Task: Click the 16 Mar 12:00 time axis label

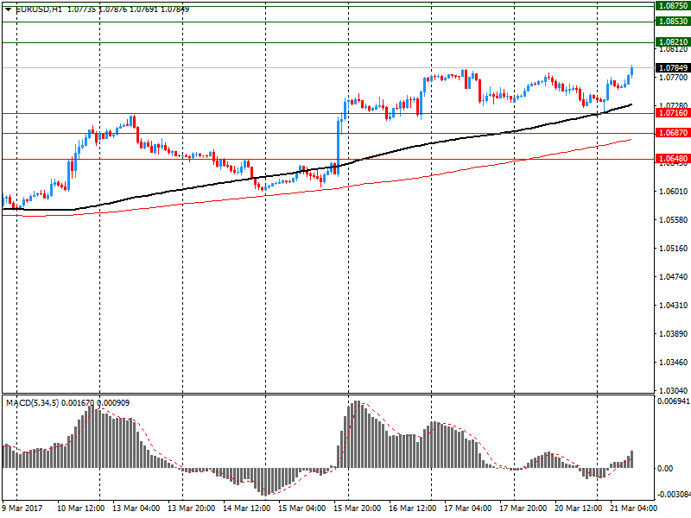Action: (x=413, y=509)
